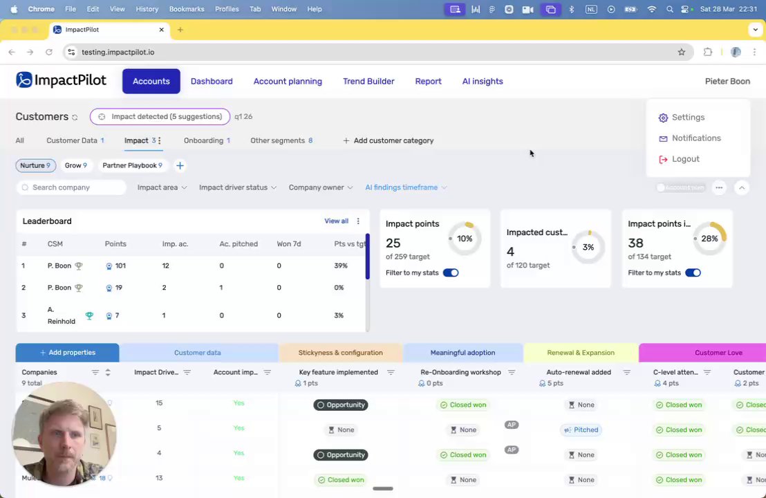Toggle Filter to my stats under 38 of 134 target
The height and width of the screenshot is (498, 766).
pyautogui.click(x=693, y=273)
